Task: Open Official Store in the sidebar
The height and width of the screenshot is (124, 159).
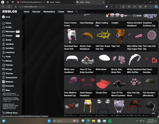Action: [x=10, y=113]
